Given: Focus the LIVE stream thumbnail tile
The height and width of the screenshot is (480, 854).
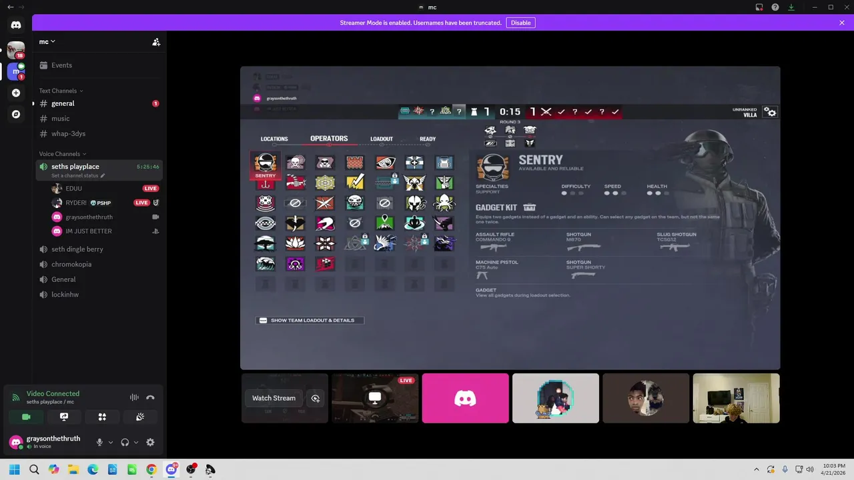Looking at the screenshot, I should 375,398.
